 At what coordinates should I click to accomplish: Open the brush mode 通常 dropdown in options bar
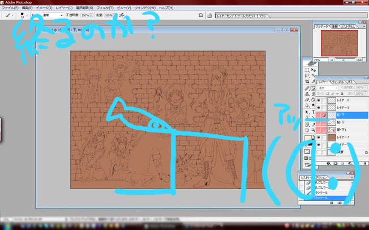click(x=52, y=15)
